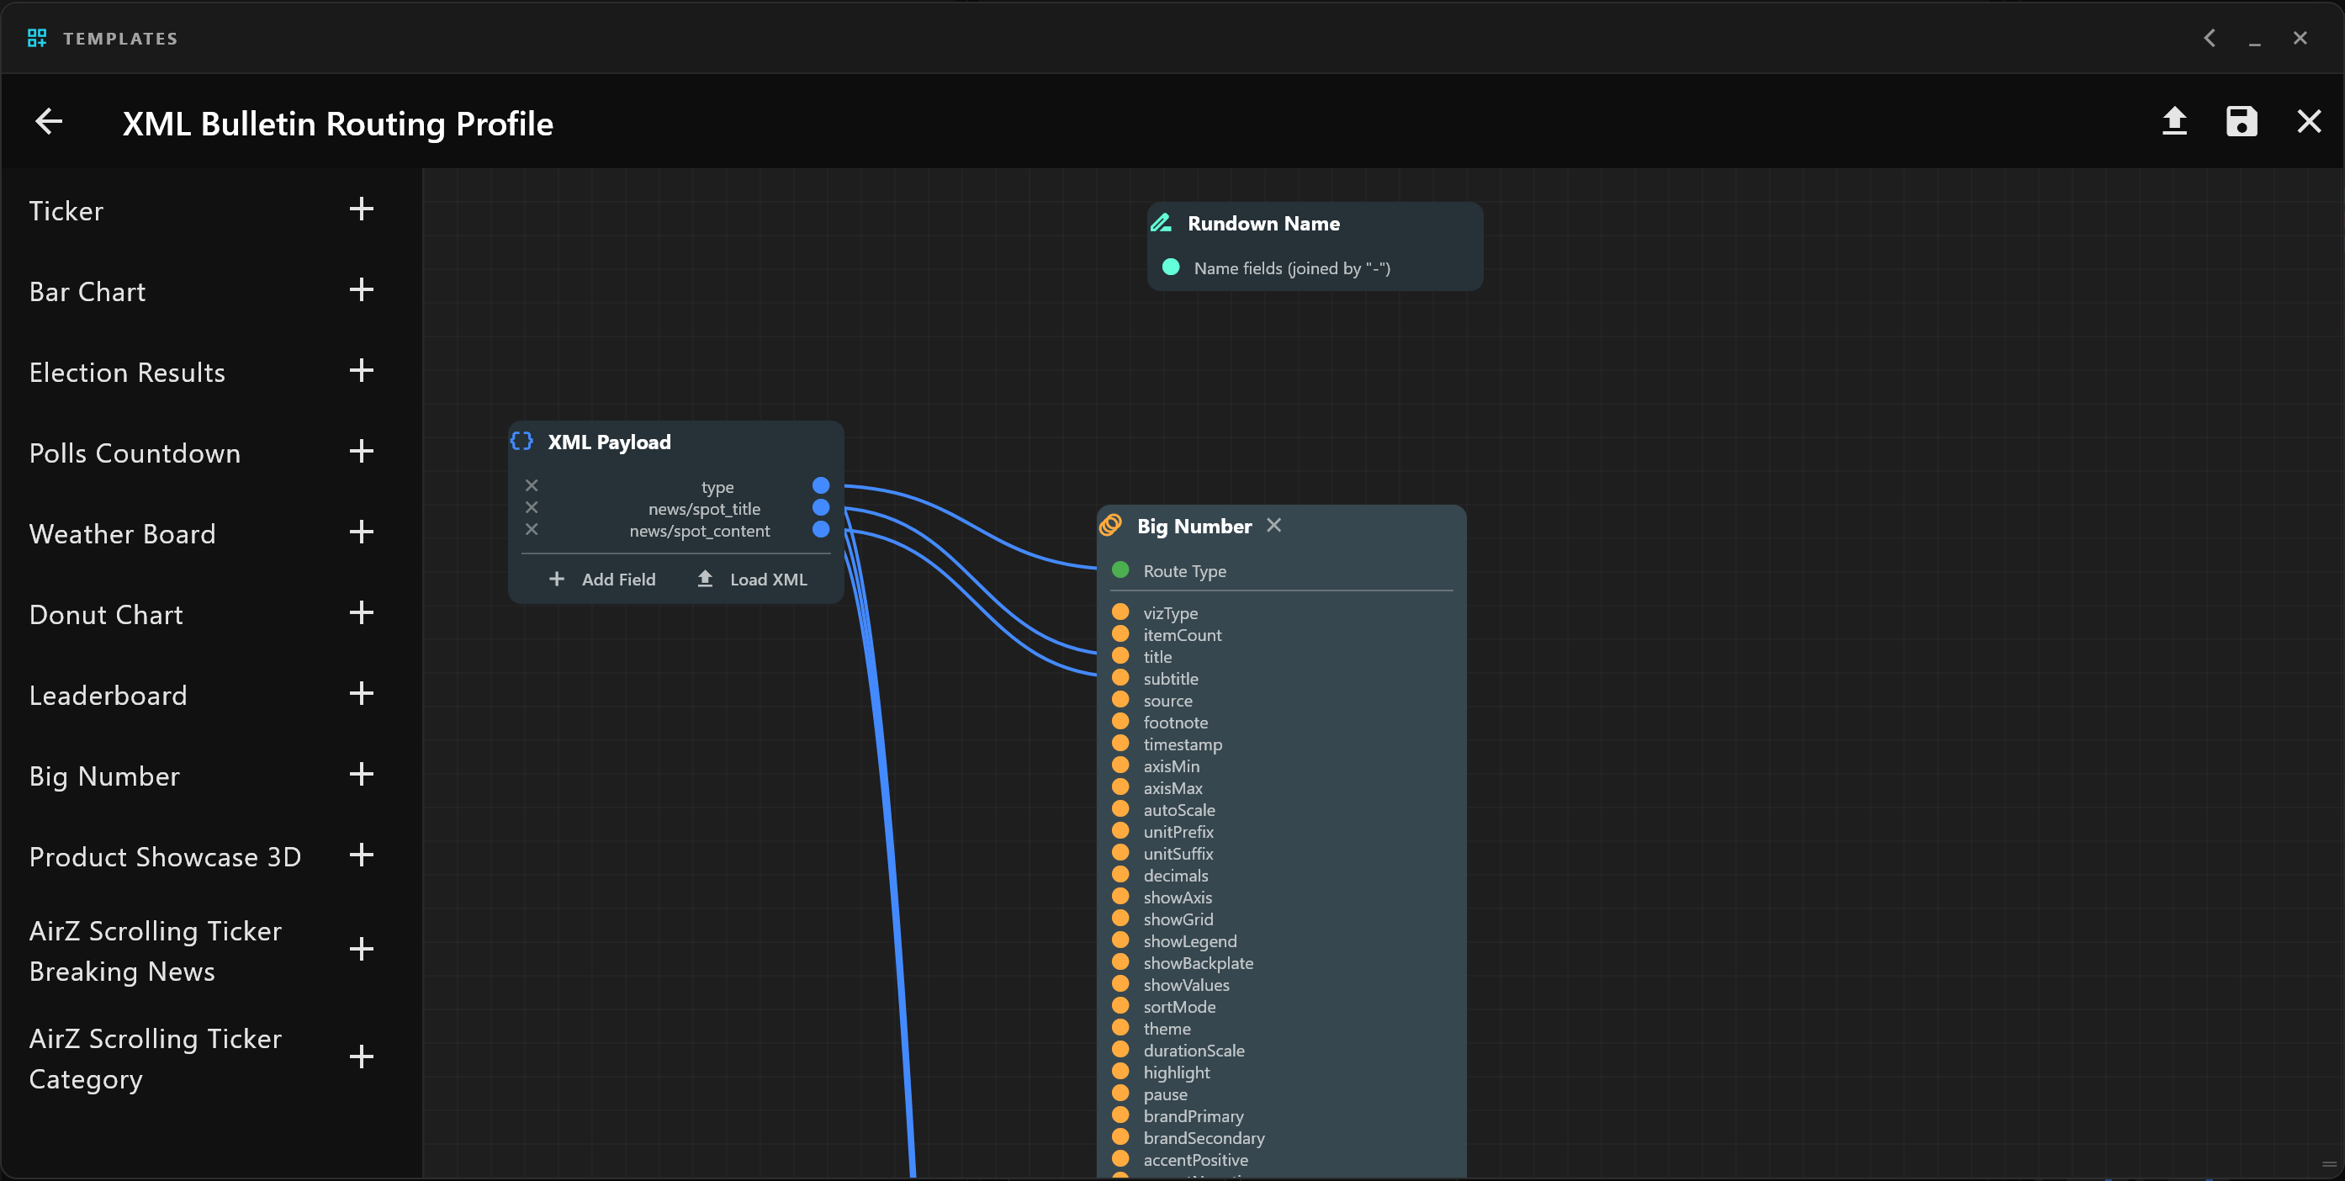The height and width of the screenshot is (1181, 2345).
Task: Click the theme input port
Action: (1120, 1027)
